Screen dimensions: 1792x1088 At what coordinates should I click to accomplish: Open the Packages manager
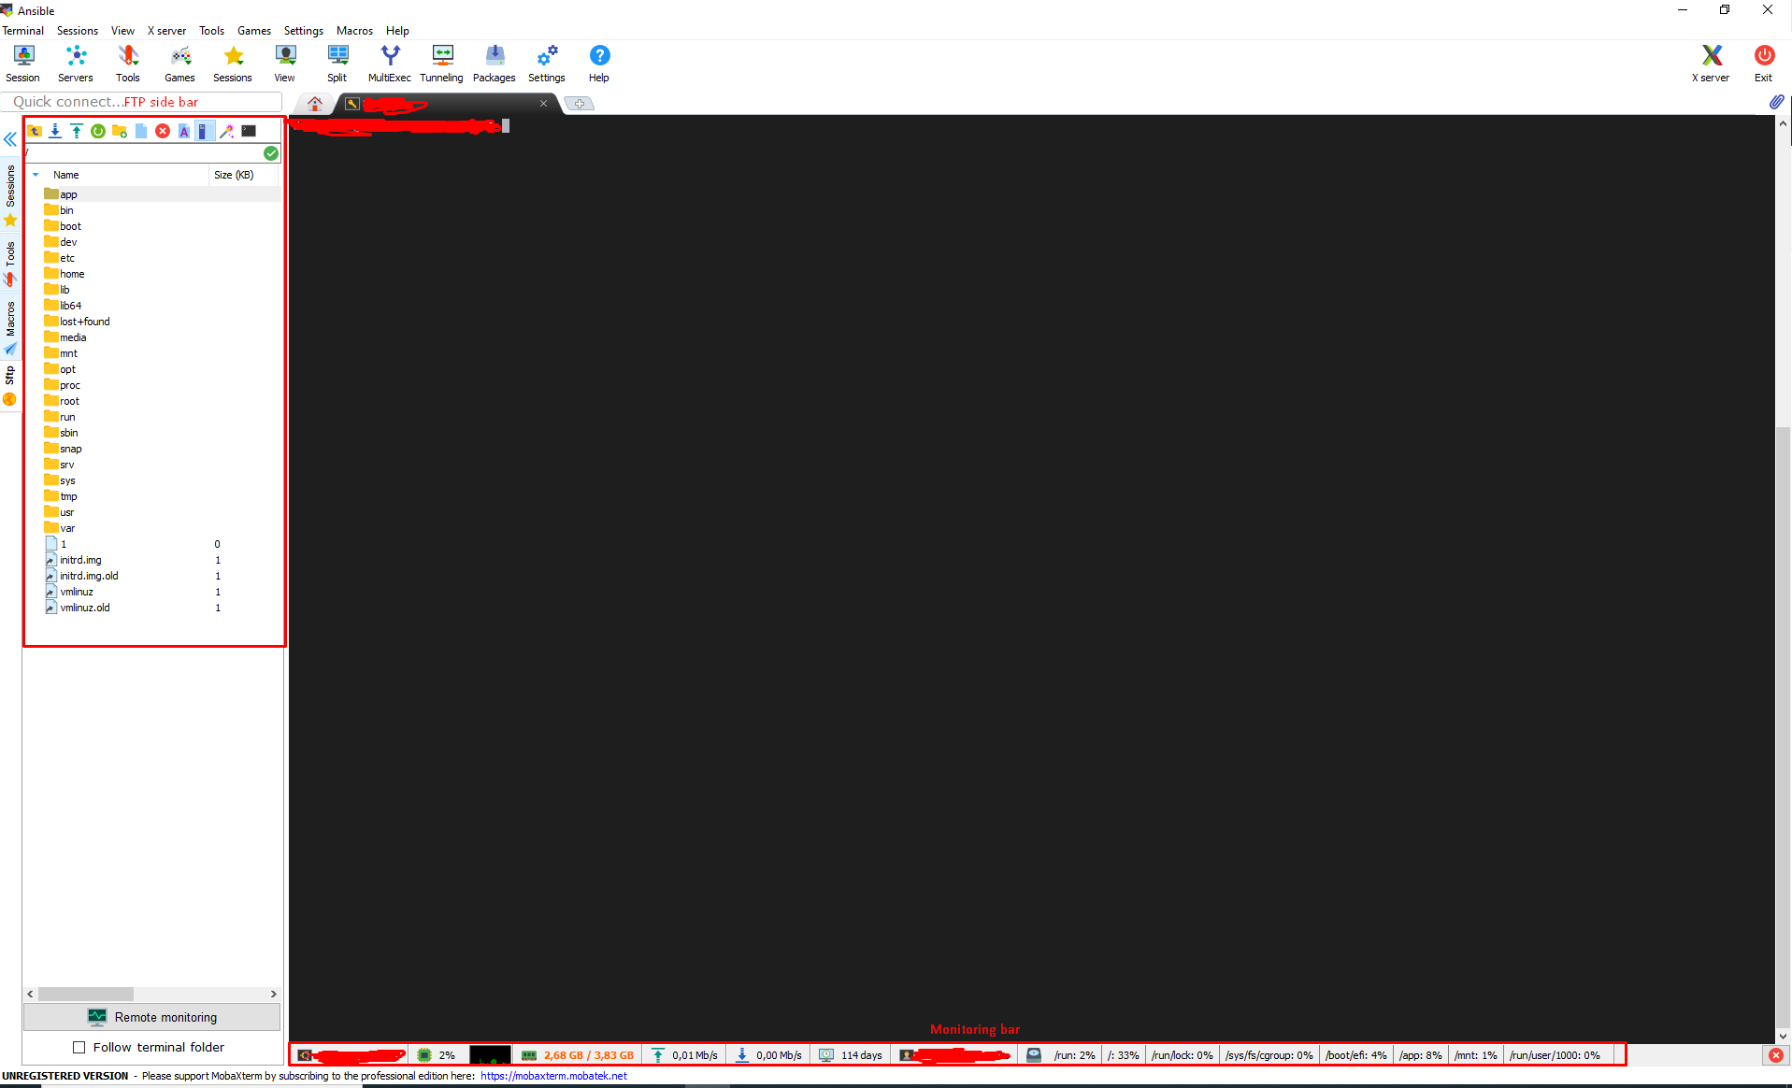(493, 62)
